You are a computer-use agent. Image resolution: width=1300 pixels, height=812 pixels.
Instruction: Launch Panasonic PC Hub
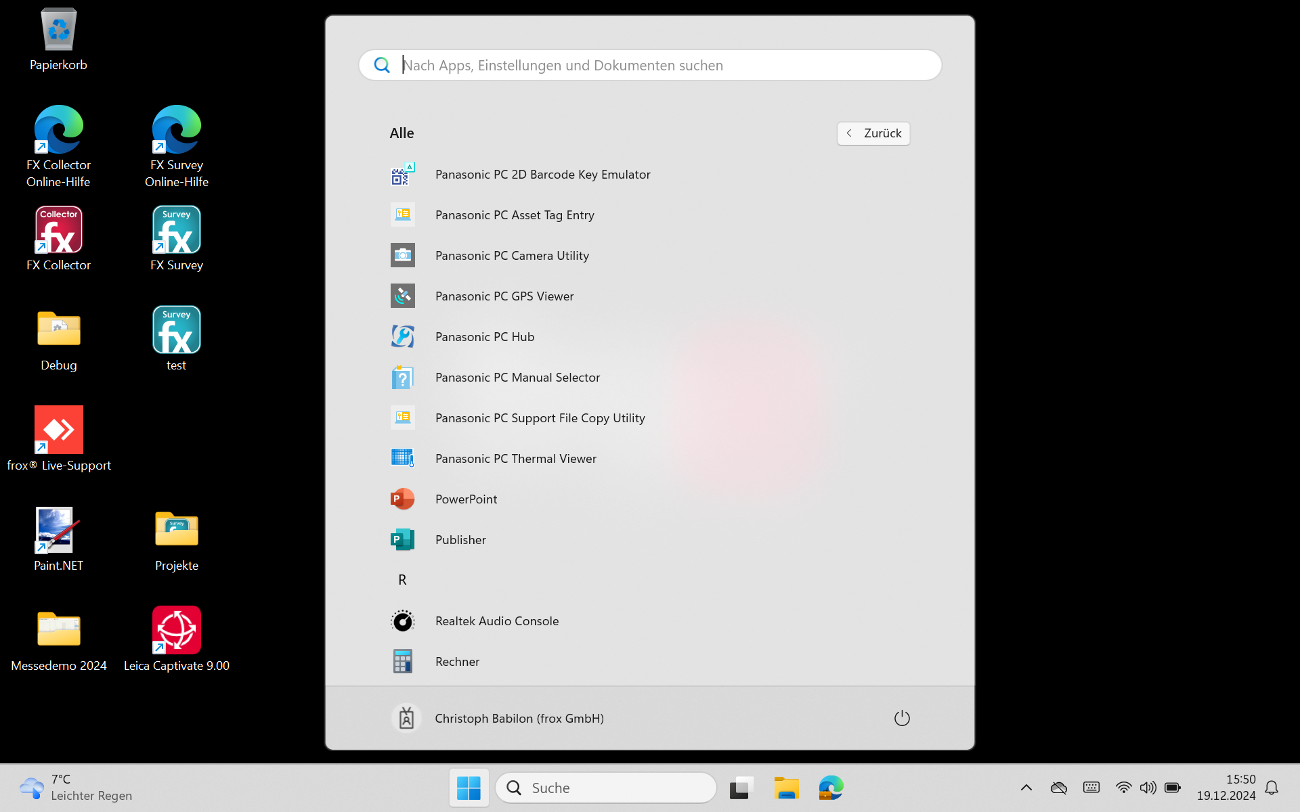(x=484, y=336)
